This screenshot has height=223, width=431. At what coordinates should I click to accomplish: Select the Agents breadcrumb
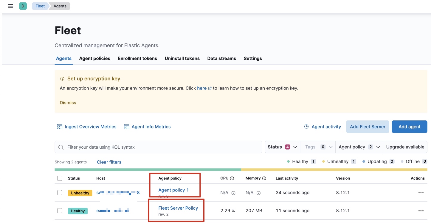pyautogui.click(x=60, y=6)
